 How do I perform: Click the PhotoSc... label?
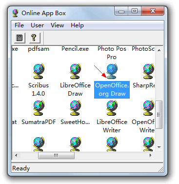click(143, 49)
